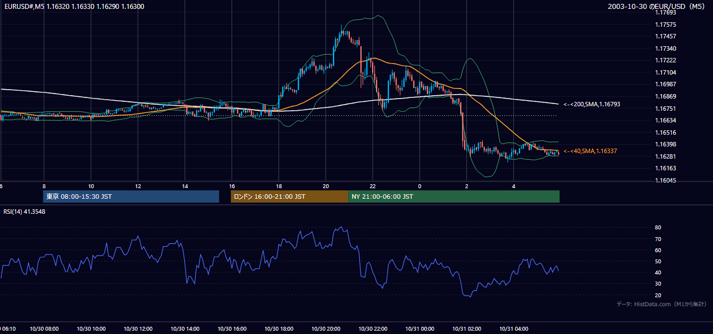
Task: Click price level 1.17575 on the axis
Action: click(x=665, y=24)
